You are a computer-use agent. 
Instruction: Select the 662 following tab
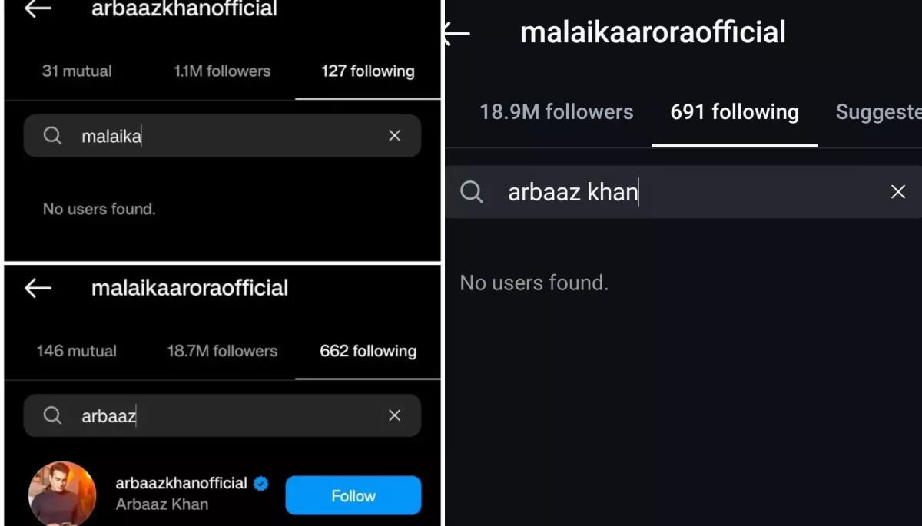[367, 351]
